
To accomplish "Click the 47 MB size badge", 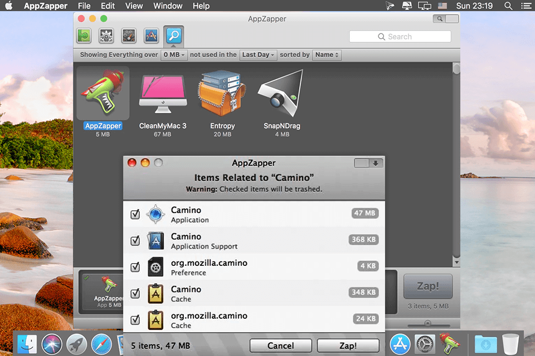I will (364, 213).
